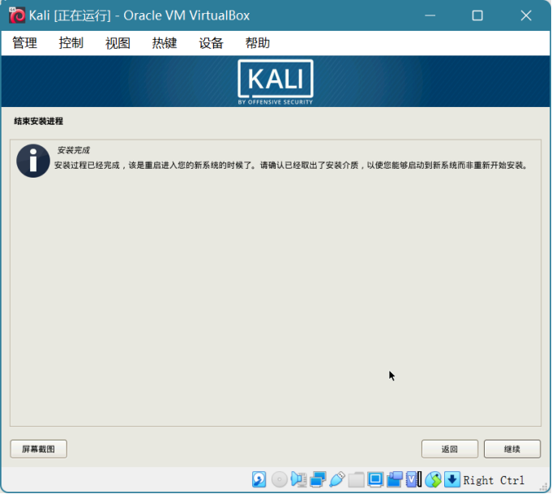Open the audio settings status icon
Screen dimensions: 552x494
[298, 479]
